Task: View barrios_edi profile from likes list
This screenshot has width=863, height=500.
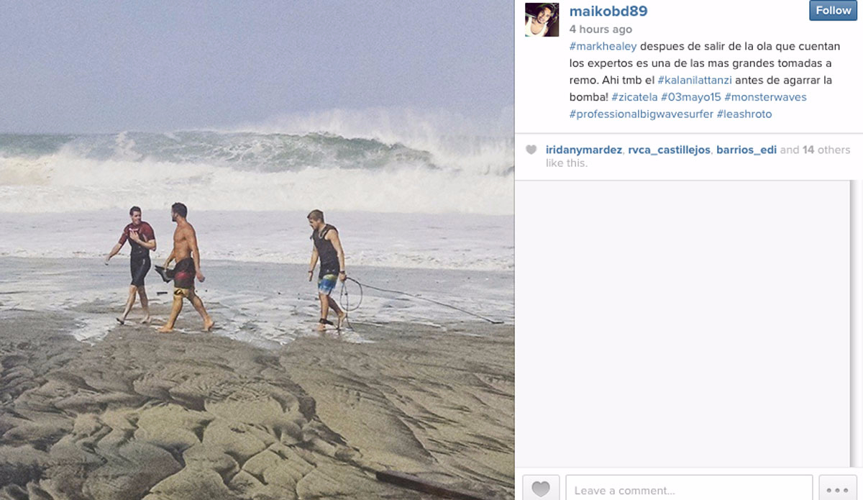Action: [x=746, y=150]
